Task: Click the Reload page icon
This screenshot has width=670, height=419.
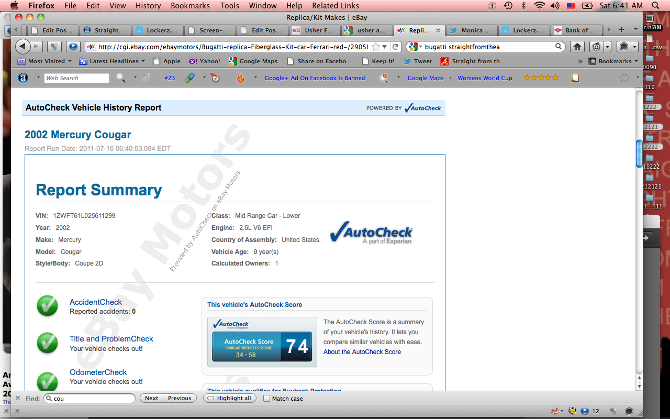Action: tap(396, 47)
